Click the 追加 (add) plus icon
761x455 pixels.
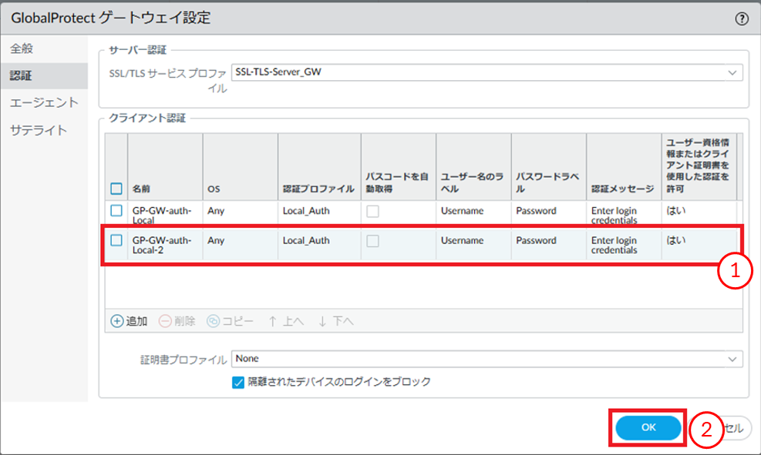point(117,321)
